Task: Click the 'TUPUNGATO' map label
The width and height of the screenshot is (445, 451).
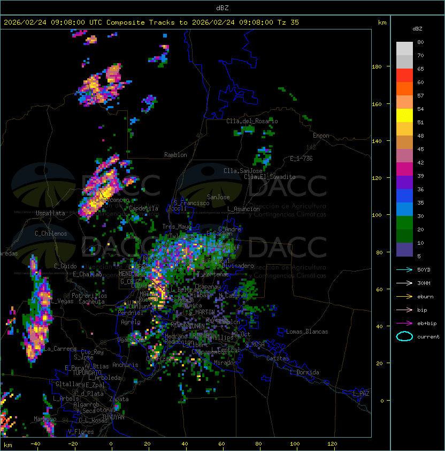Action: click(87, 373)
